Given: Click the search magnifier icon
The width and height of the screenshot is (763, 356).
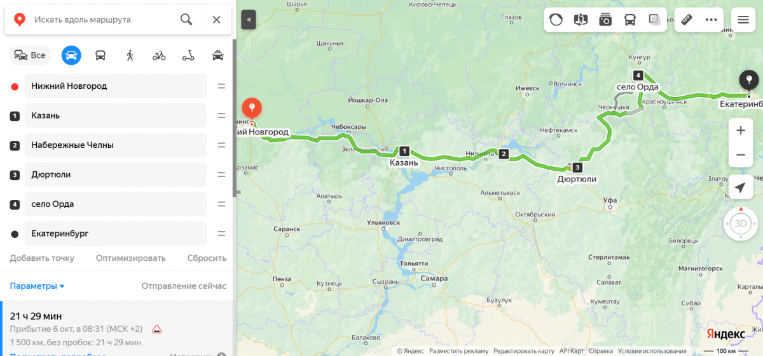Looking at the screenshot, I should [186, 20].
